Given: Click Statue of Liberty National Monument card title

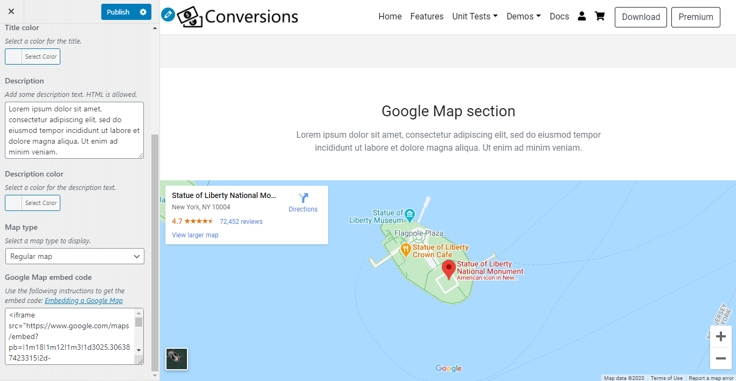Looking at the screenshot, I should [x=224, y=195].
